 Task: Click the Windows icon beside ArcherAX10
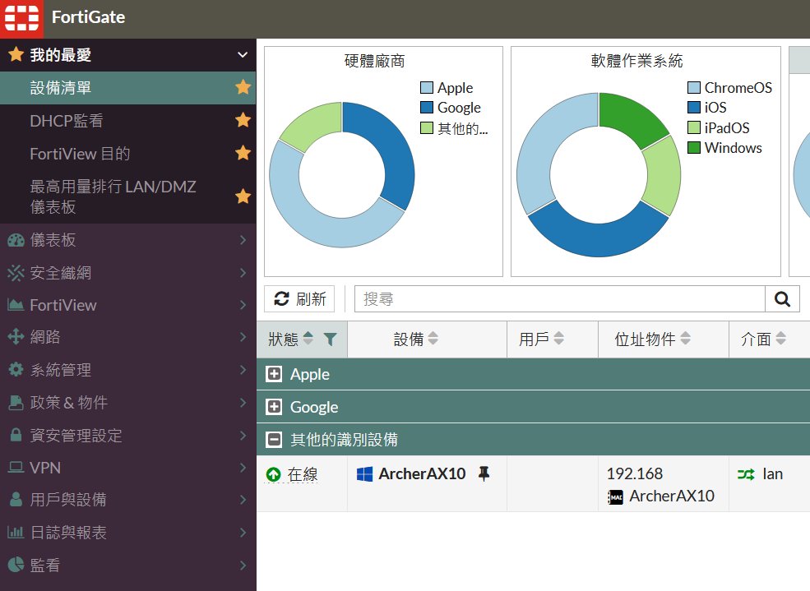tap(365, 473)
